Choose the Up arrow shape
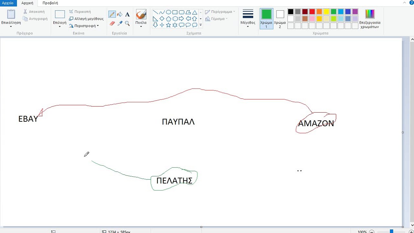This screenshot has width=414, height=233. click(x=194, y=18)
